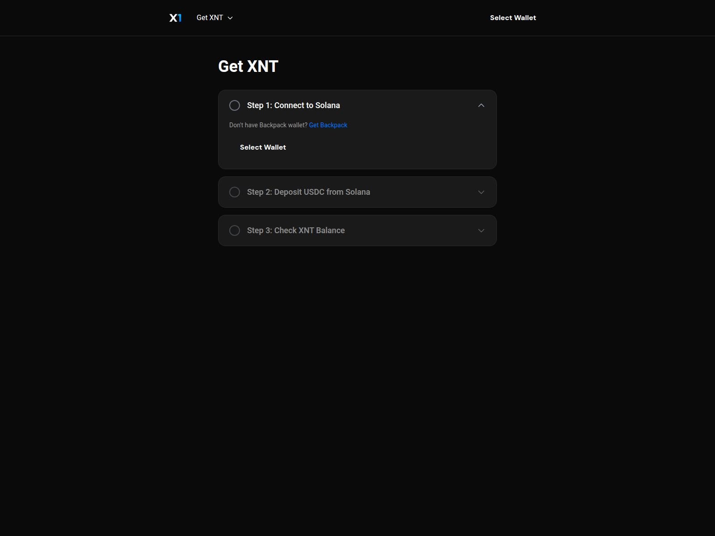Viewport: 715px width, 536px height.
Task: Click the "Don't have Backpack wallet?" text
Action: tap(268, 125)
